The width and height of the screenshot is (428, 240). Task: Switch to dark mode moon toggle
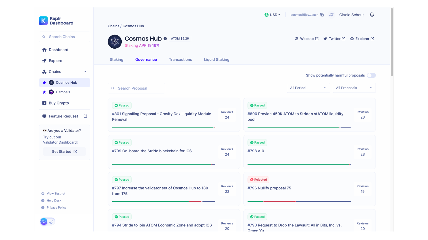pos(51,222)
